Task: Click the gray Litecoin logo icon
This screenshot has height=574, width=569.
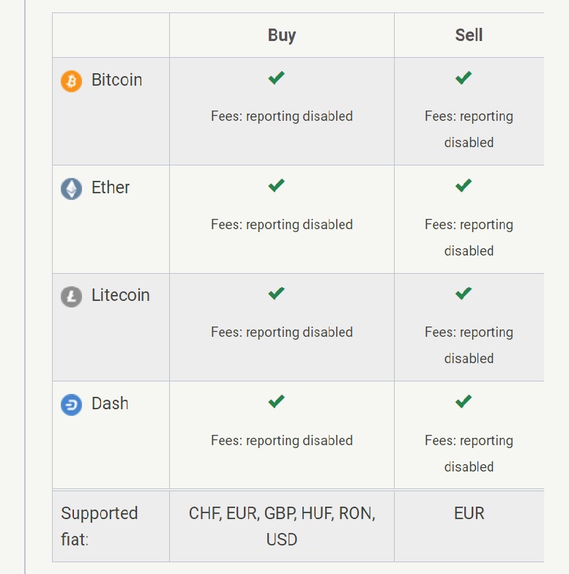Action: tap(72, 297)
